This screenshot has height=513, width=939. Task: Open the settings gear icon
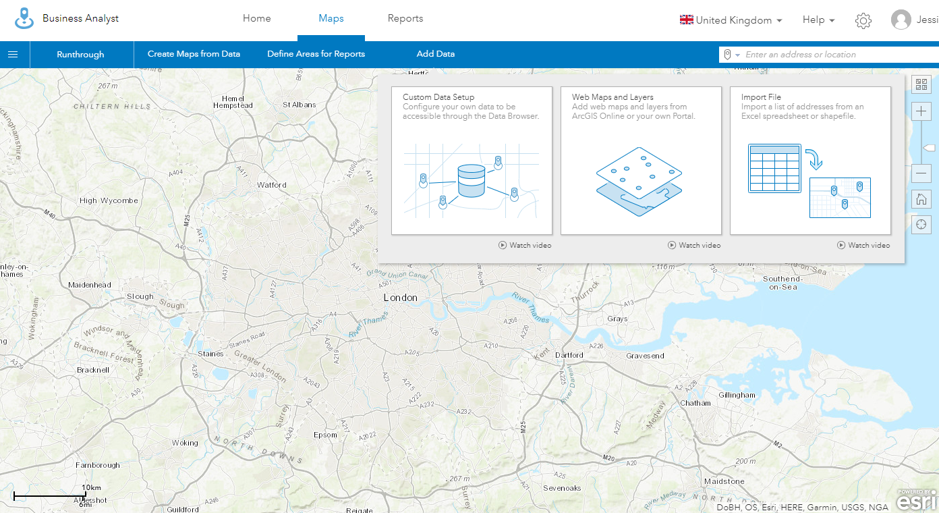[x=863, y=20]
